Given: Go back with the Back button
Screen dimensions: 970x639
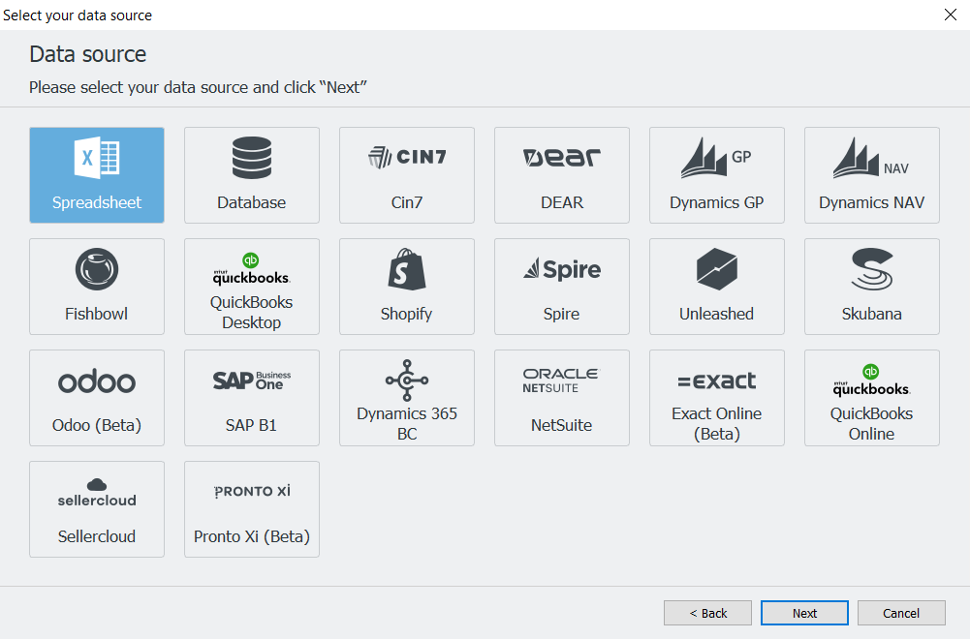Looking at the screenshot, I should 707,613.
